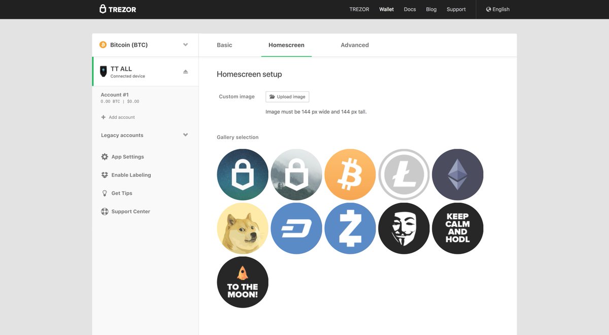Pick the Anonymous mask homescreen

point(404,228)
